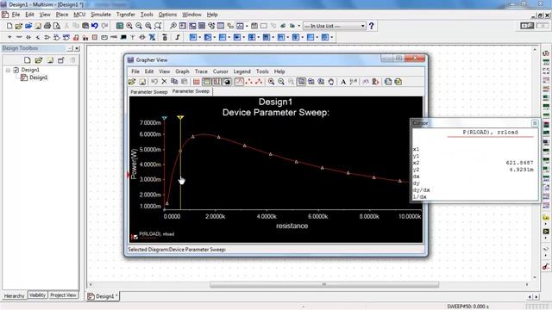Open the Transfer menu in Multisim
This screenshot has width=552, height=310.
[126, 15]
